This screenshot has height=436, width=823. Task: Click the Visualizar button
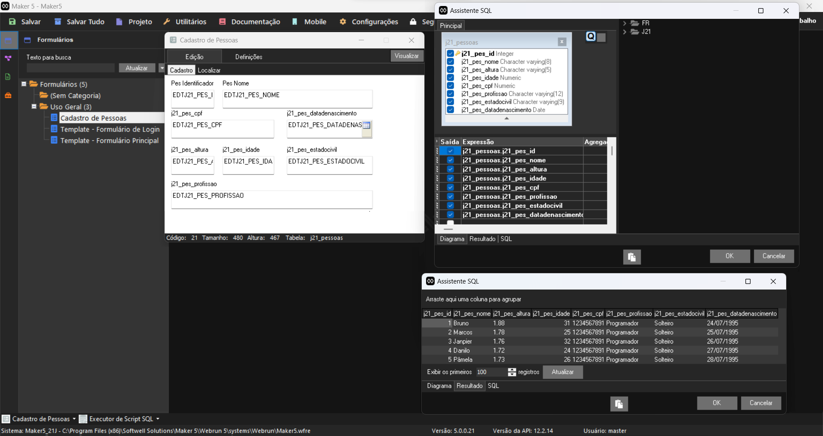[406, 56]
